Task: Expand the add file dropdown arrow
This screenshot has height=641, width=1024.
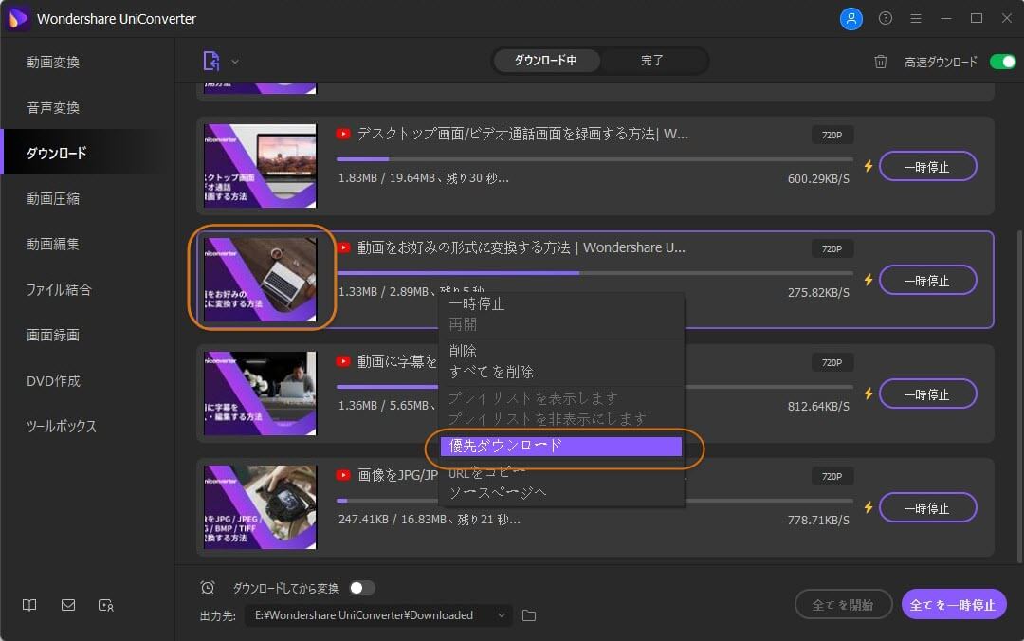Action: pyautogui.click(x=235, y=62)
